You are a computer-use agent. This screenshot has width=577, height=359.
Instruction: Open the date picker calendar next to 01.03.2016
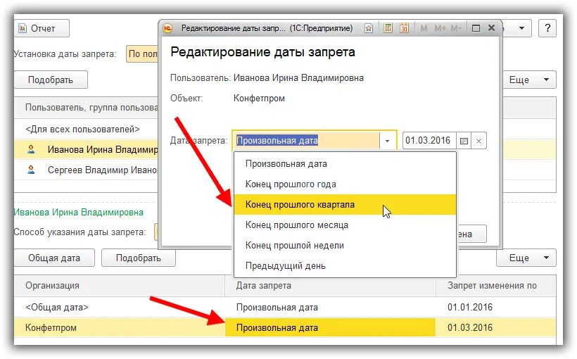click(x=464, y=141)
